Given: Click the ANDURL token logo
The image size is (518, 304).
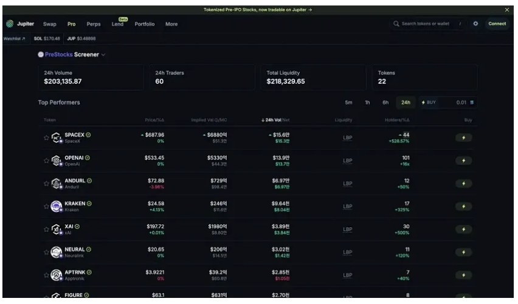Looking at the screenshot, I should coord(57,184).
